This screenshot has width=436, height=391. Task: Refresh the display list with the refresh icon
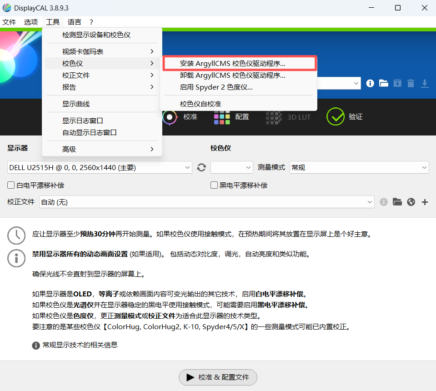(201, 167)
